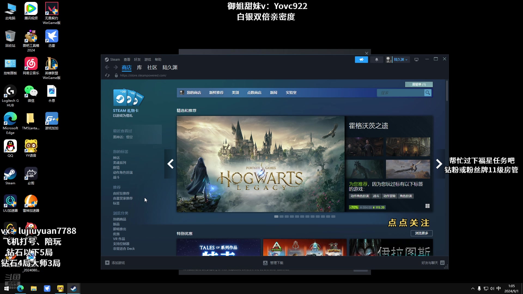Show the next featured game arrow
This screenshot has height=294, width=523.
[x=439, y=164]
